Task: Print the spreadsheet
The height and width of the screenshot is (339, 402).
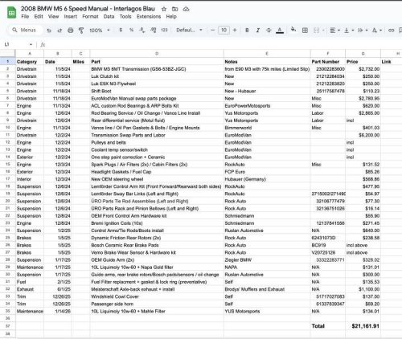Action: pos(70,31)
